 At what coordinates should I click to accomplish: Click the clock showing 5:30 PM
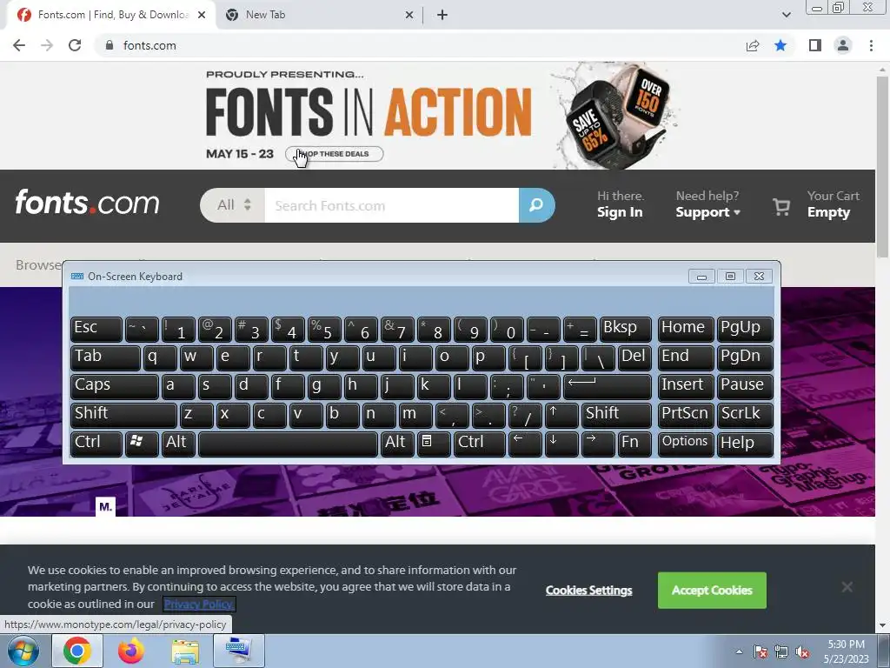(x=846, y=645)
